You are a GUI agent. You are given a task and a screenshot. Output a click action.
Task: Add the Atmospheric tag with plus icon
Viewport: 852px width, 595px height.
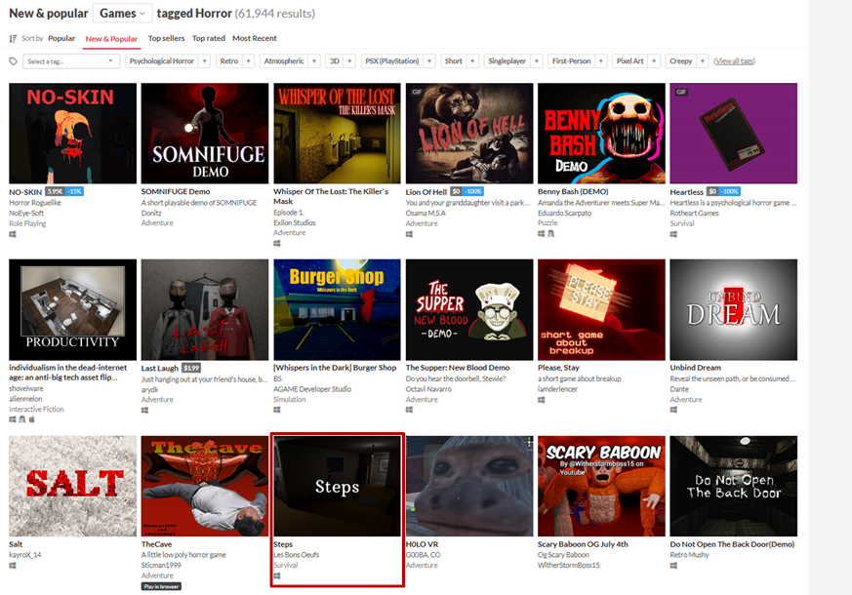tap(314, 61)
